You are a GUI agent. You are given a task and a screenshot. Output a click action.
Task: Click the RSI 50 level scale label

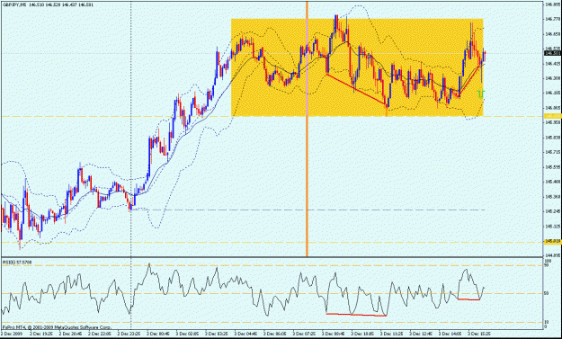pyautogui.click(x=547, y=293)
